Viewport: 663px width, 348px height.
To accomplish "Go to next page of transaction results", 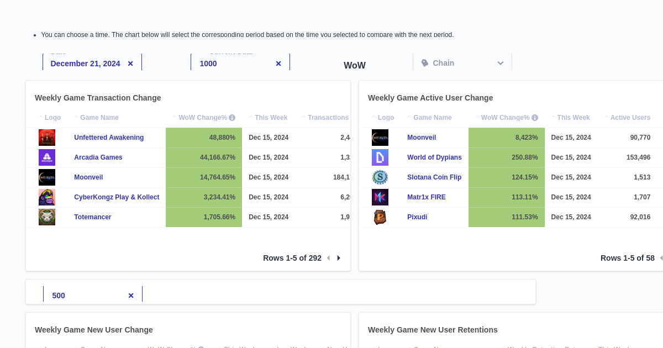I will (x=338, y=257).
